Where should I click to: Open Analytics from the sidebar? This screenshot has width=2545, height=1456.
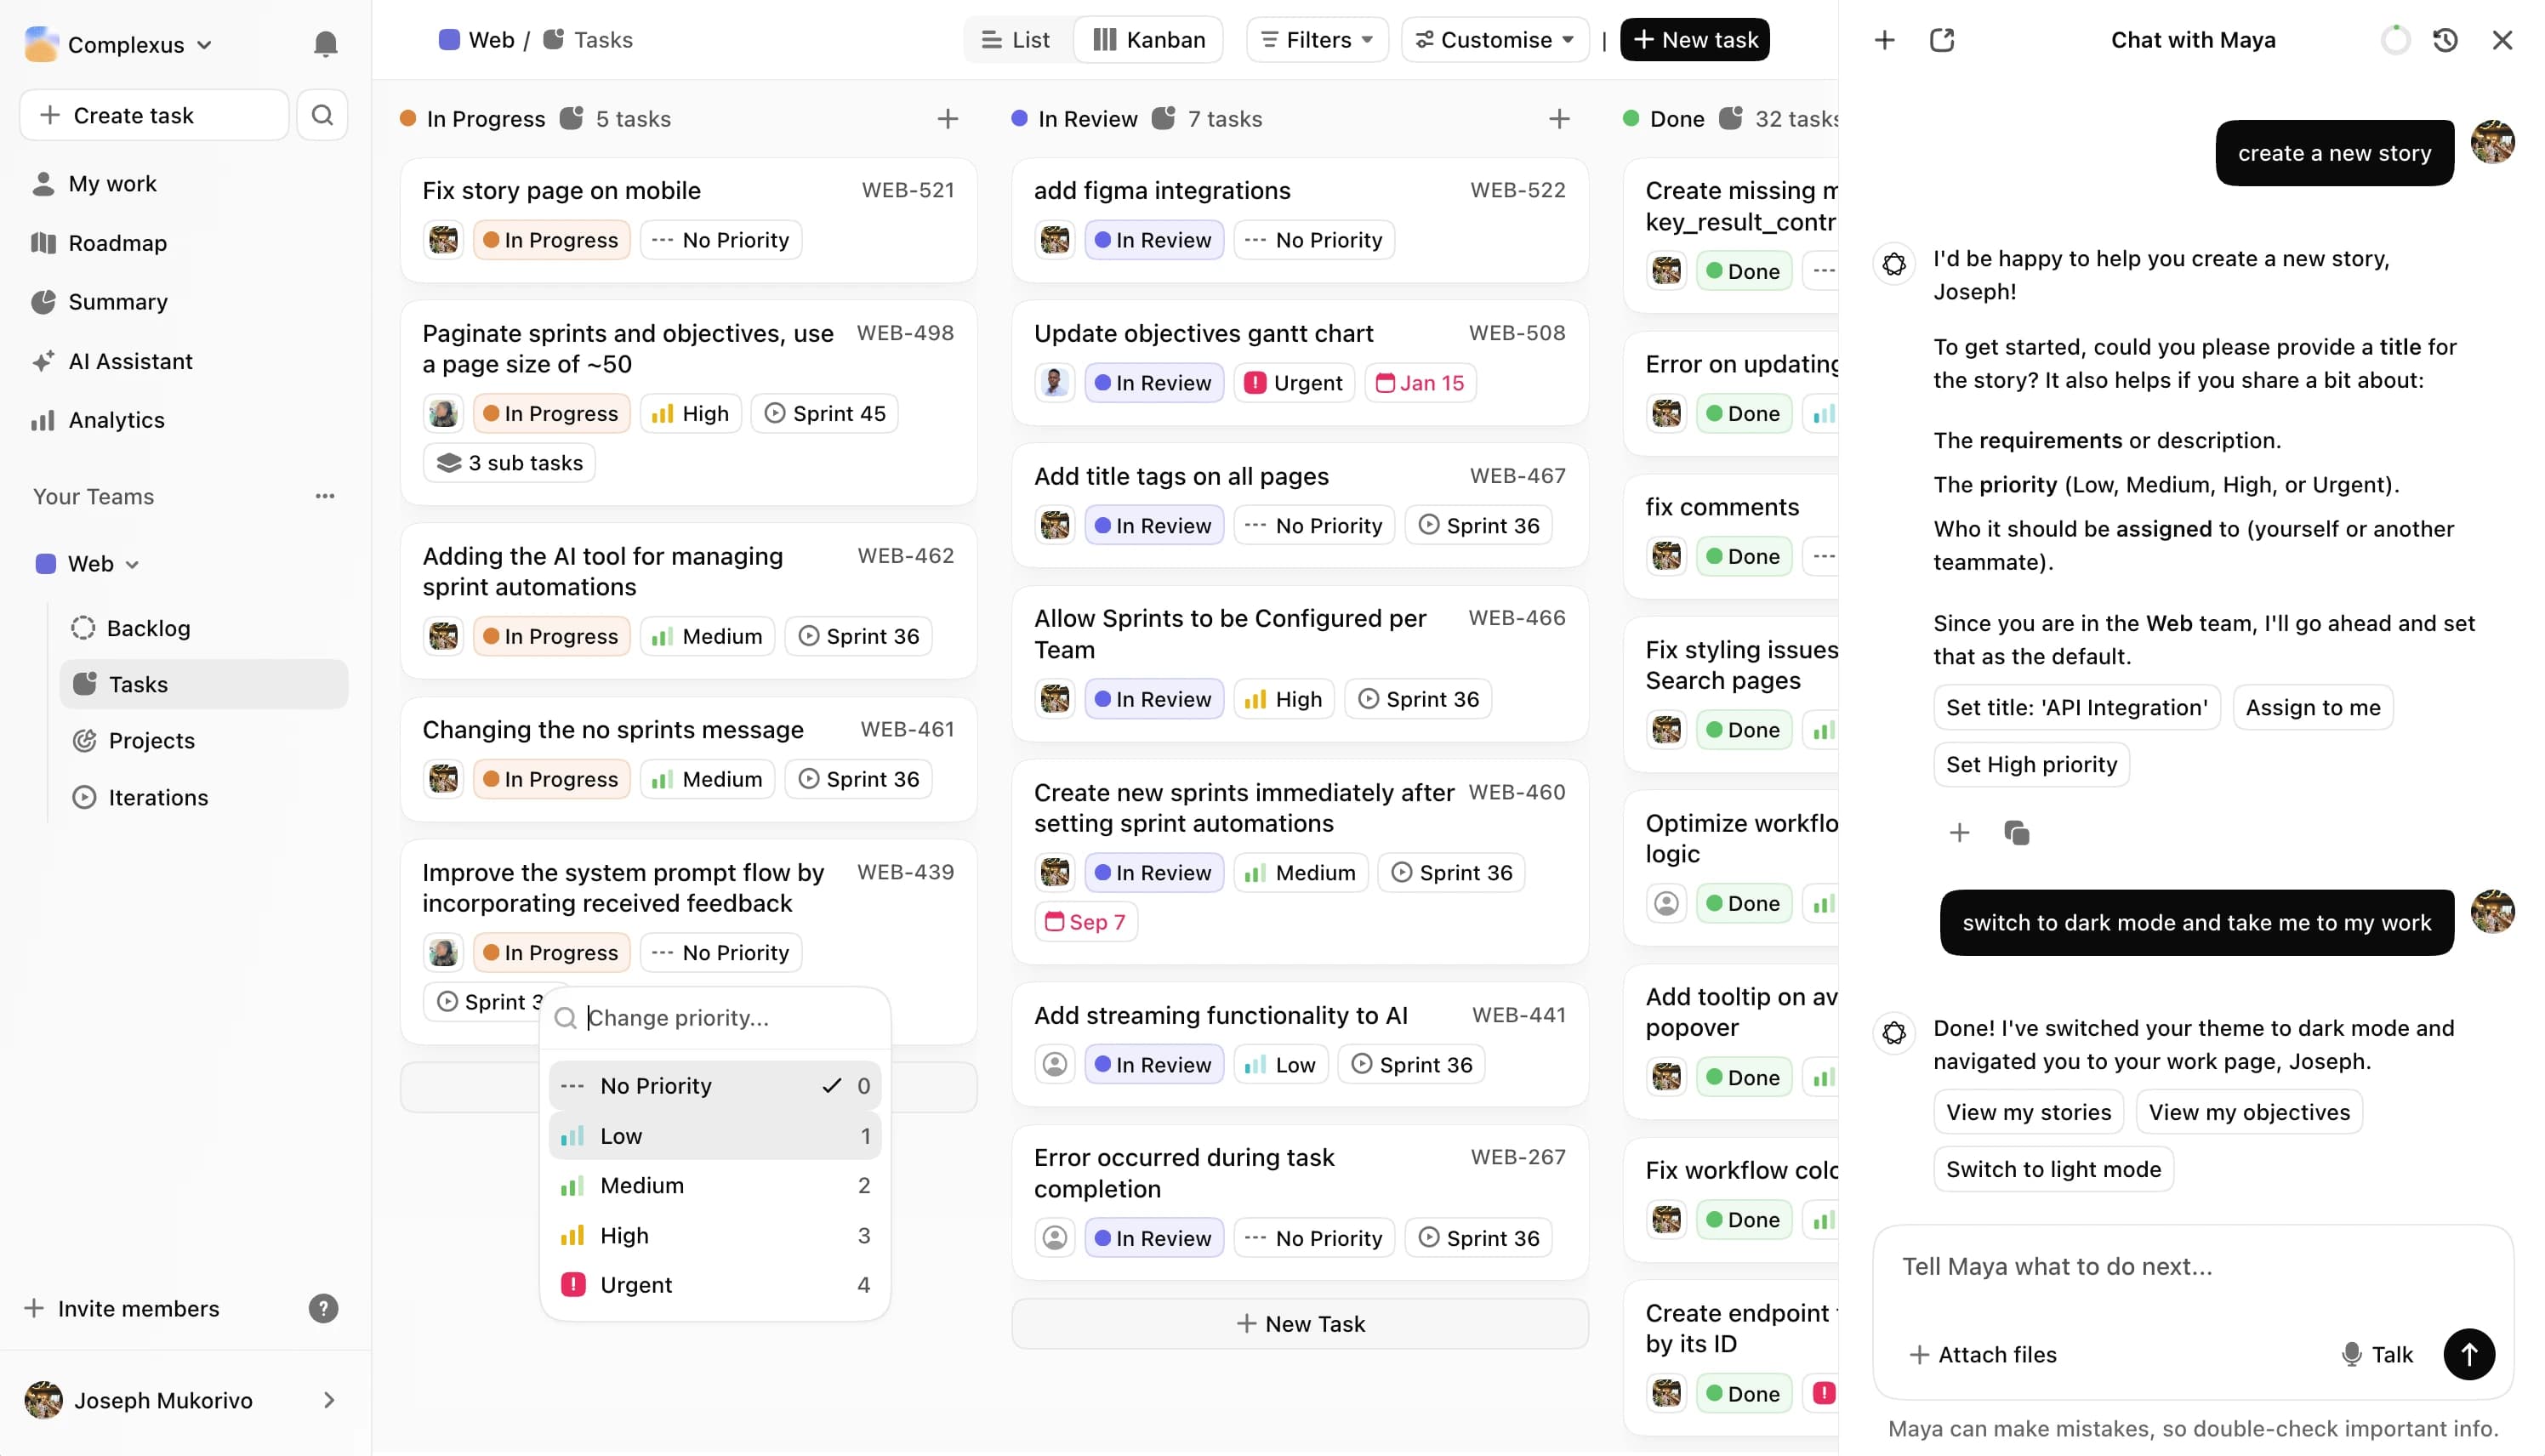pyautogui.click(x=115, y=420)
